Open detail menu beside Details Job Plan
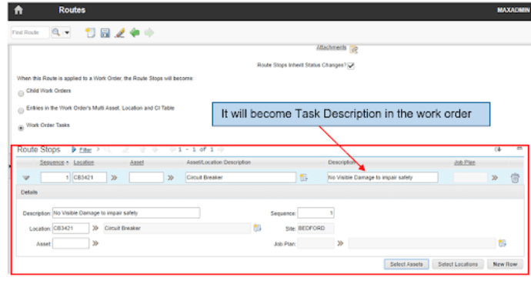 coord(341,243)
